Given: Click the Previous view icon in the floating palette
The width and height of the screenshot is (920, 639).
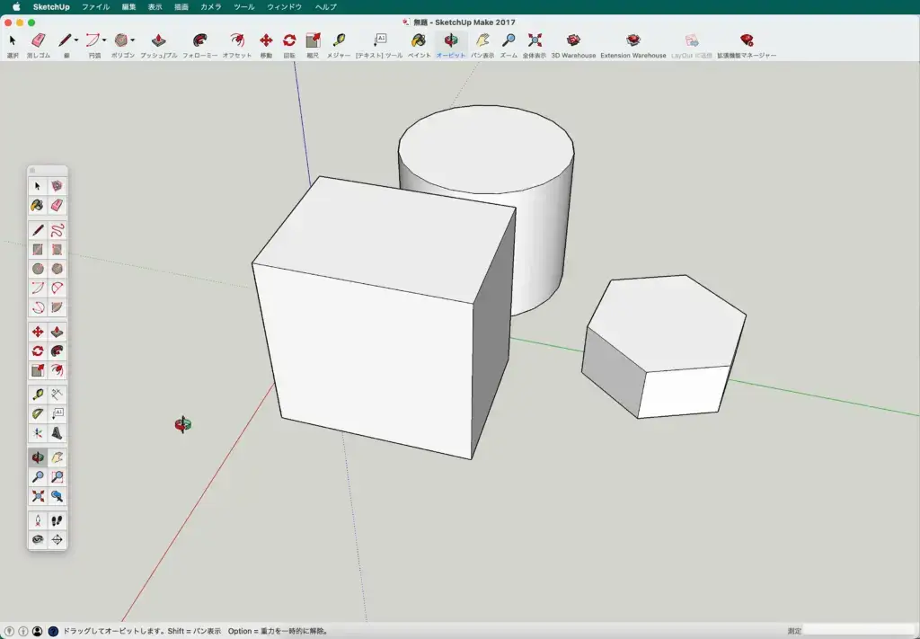Looking at the screenshot, I should tap(57, 496).
